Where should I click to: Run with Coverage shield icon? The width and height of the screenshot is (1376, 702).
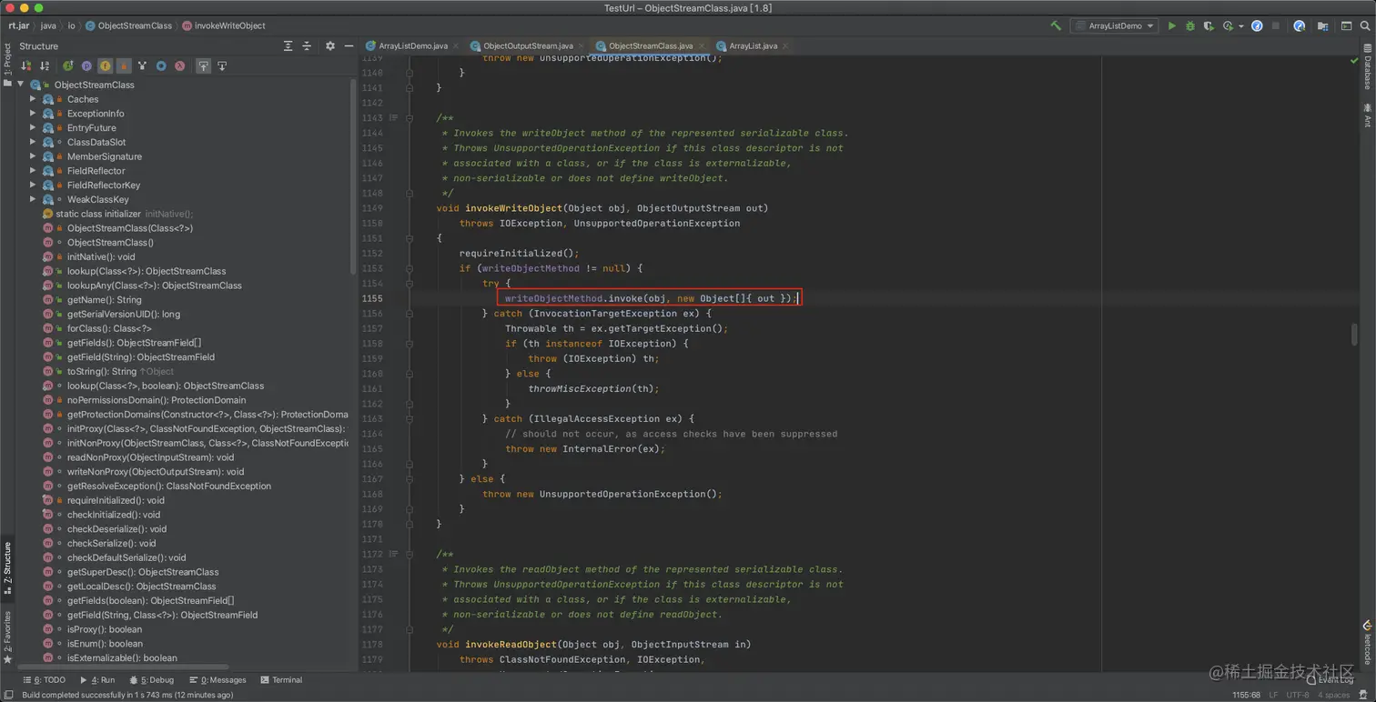1209,26
